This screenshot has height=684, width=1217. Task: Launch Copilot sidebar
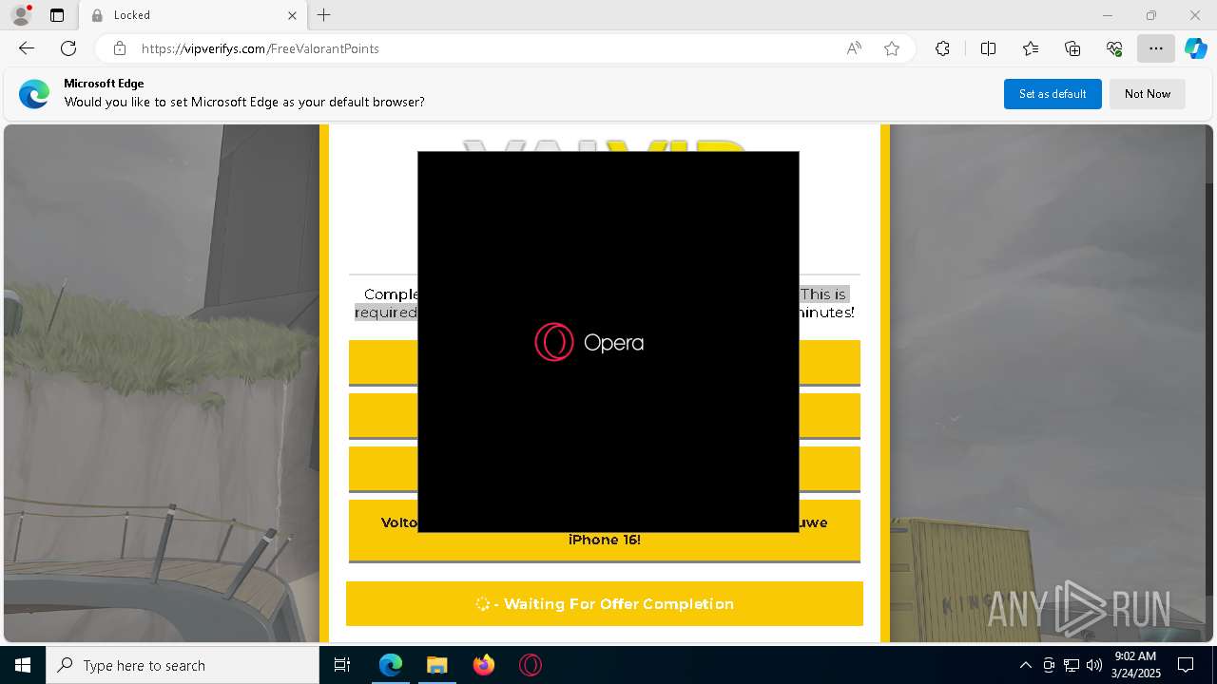click(x=1196, y=48)
